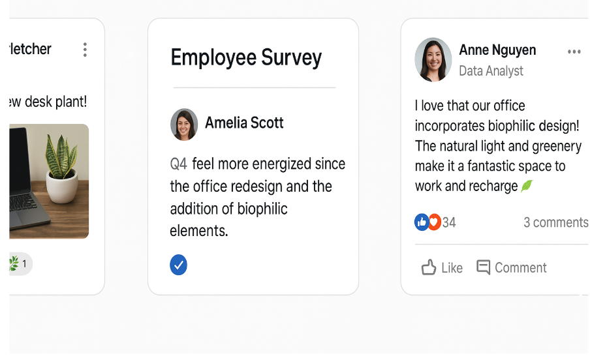Viewport: 590px width, 356px height.
Task: Open the Amelia Scott name link
Action: coord(244,123)
